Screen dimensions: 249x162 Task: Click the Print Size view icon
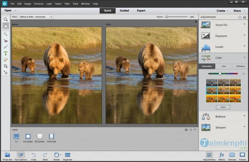pos(51,136)
